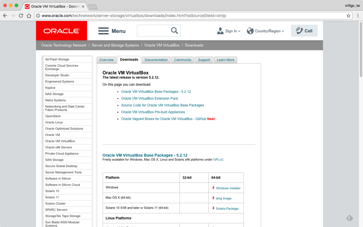This screenshot has height=227, width=363.
Task: Download the Windows Installer link
Action: point(228,188)
